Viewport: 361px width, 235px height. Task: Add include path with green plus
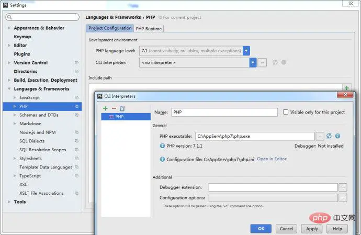(346, 88)
